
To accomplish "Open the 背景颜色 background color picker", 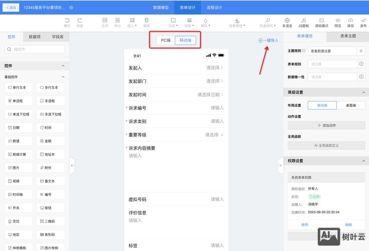I will (237, 23).
